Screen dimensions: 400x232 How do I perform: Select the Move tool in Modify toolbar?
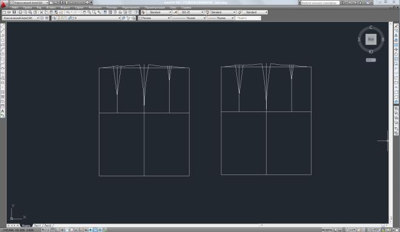pos(396,50)
